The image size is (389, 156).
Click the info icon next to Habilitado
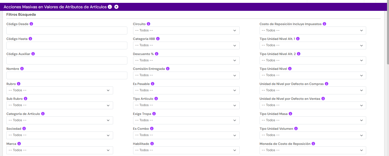(x=152, y=144)
